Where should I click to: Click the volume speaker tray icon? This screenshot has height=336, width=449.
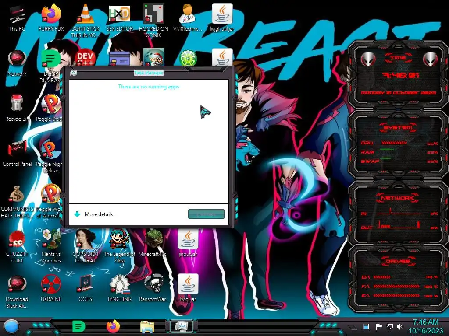400,326
